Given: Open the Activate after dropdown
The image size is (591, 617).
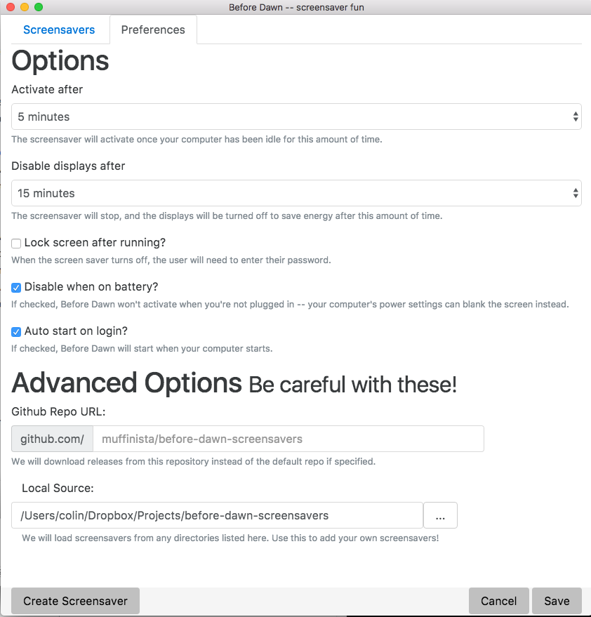Looking at the screenshot, I should click(x=295, y=117).
